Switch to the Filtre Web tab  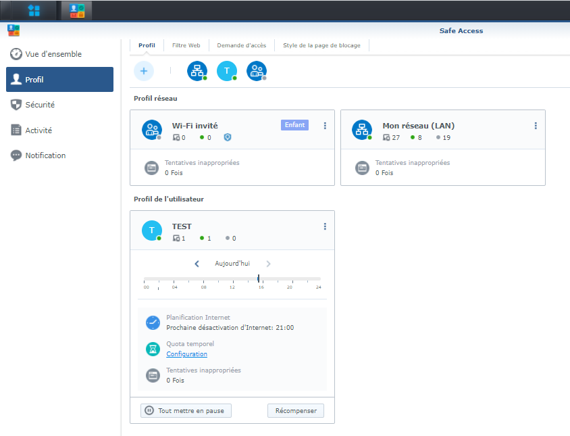(x=186, y=45)
